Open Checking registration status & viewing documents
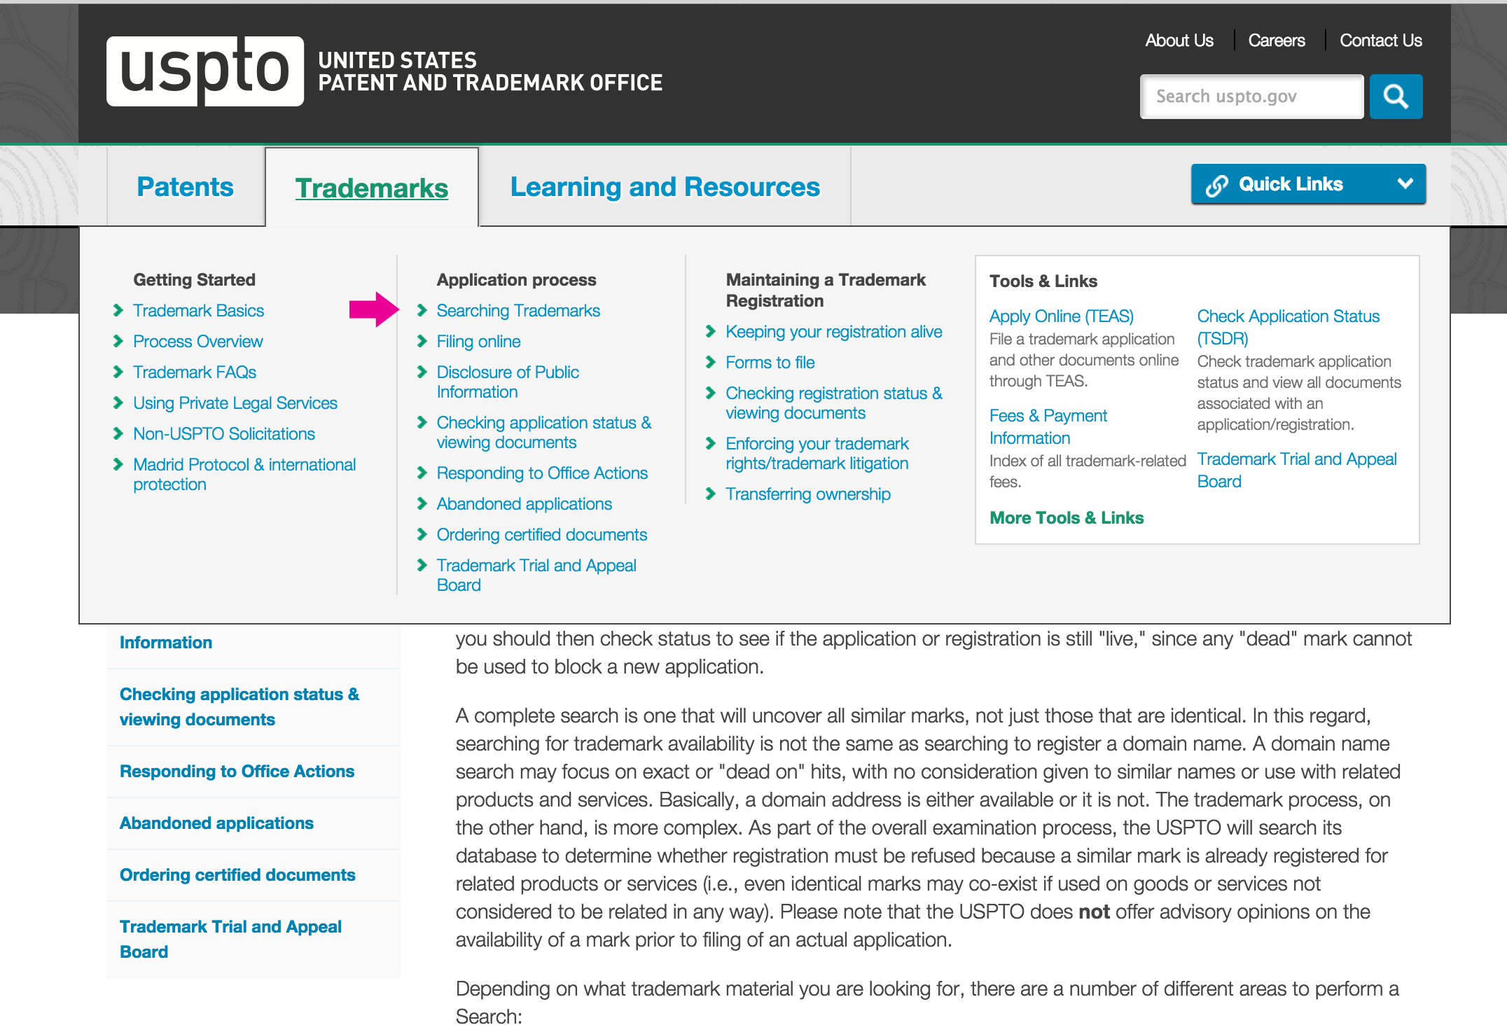The height and width of the screenshot is (1032, 1507). [x=833, y=403]
